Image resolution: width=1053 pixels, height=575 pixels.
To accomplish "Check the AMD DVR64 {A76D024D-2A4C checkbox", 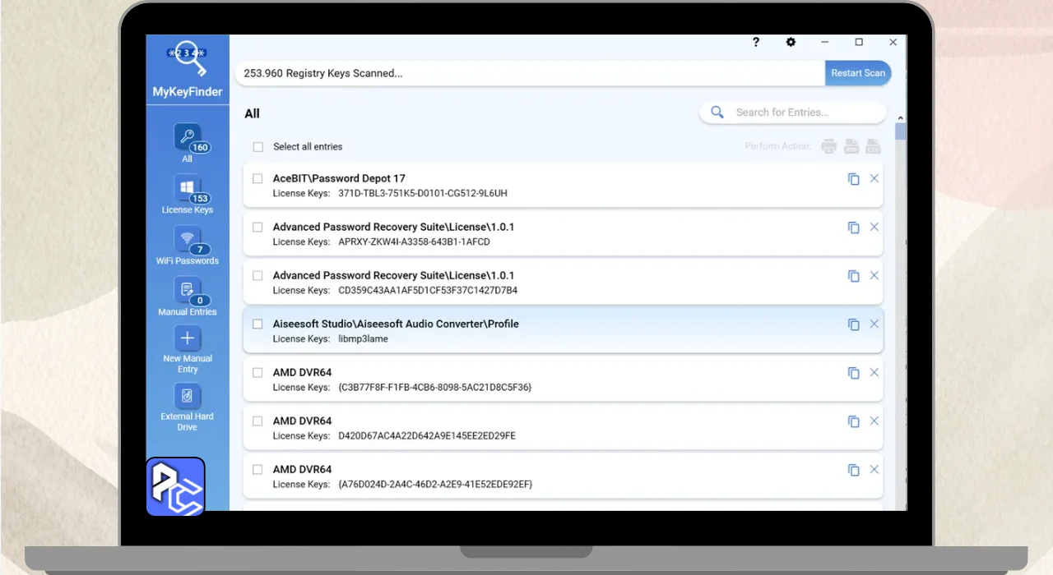I will (x=257, y=469).
